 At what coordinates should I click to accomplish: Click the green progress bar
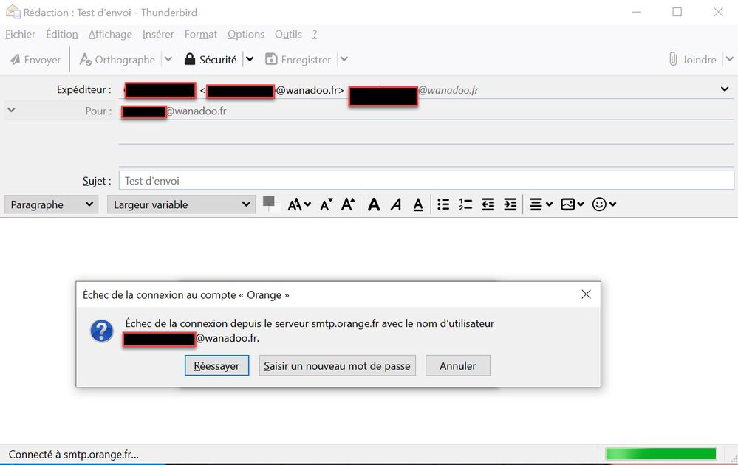point(660,453)
